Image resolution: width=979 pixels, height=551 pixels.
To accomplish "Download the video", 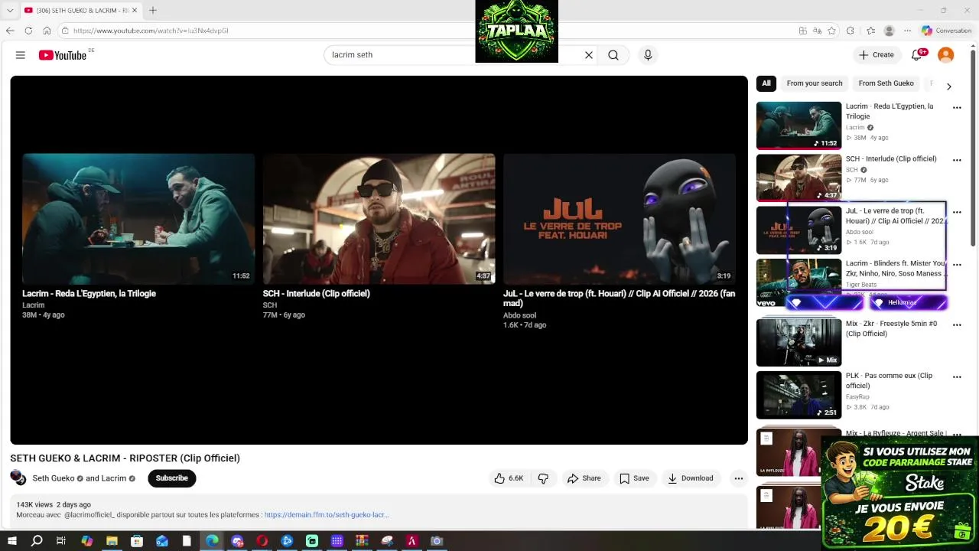I will 691,478.
